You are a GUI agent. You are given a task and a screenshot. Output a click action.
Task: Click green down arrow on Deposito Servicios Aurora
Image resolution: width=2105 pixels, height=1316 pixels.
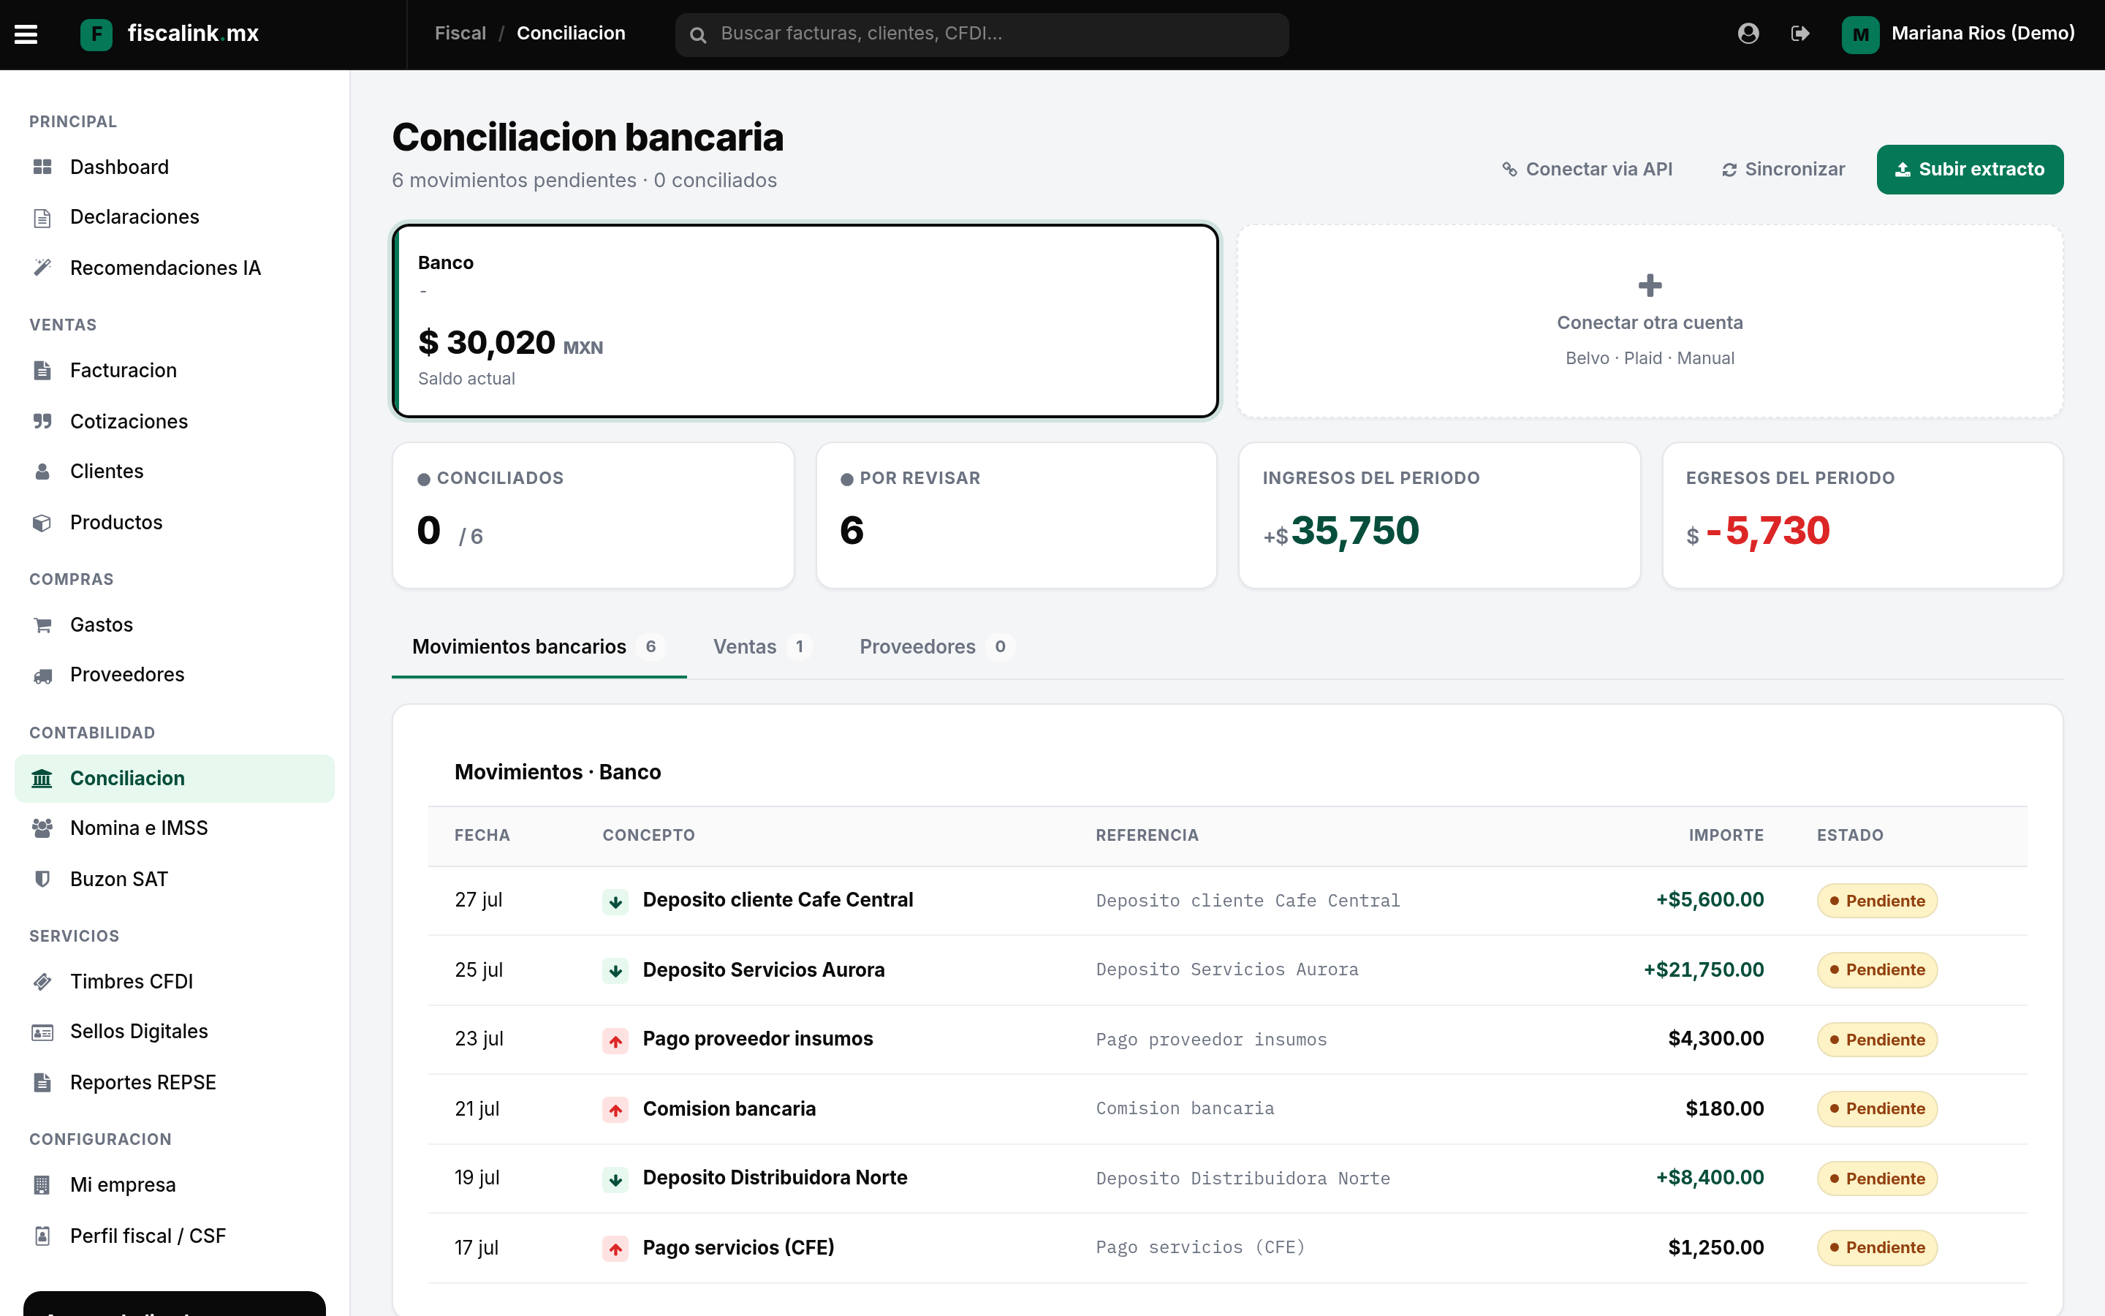[615, 970]
